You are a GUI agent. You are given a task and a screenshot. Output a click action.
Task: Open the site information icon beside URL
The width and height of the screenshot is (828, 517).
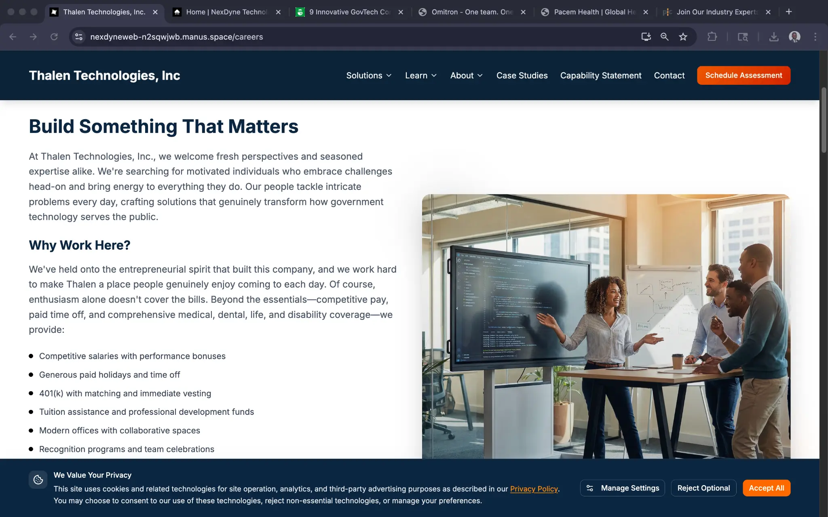[79, 37]
